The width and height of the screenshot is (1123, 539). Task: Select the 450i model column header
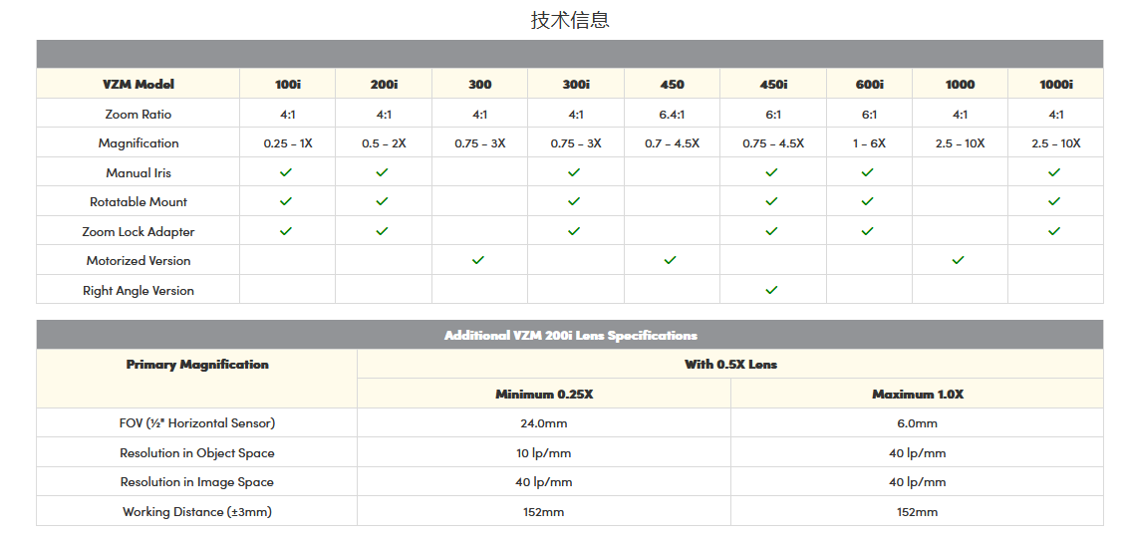coord(773,85)
